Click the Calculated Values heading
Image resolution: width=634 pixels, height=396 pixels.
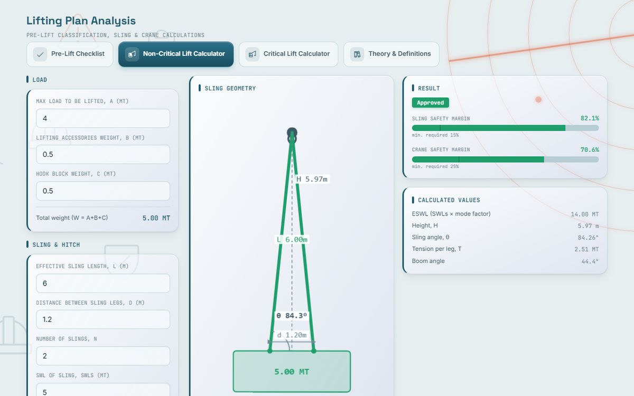[x=449, y=200]
